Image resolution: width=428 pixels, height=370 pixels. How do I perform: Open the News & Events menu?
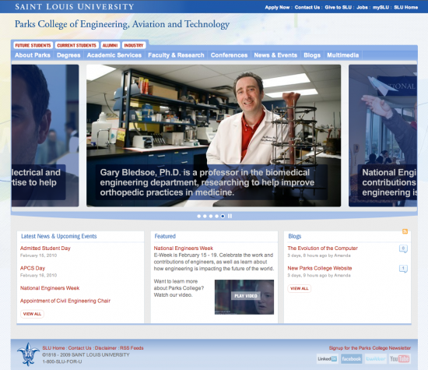coord(275,55)
